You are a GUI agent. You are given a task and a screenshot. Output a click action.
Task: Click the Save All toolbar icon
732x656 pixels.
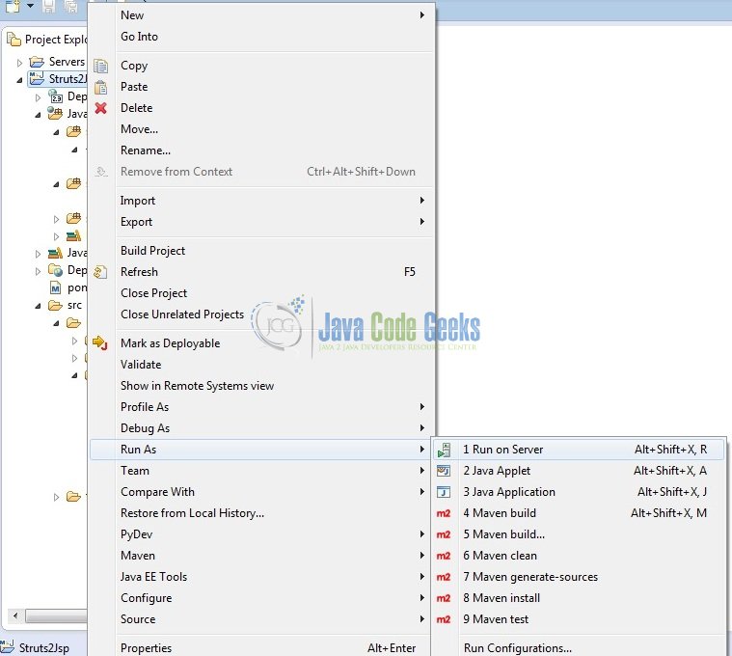70,6
